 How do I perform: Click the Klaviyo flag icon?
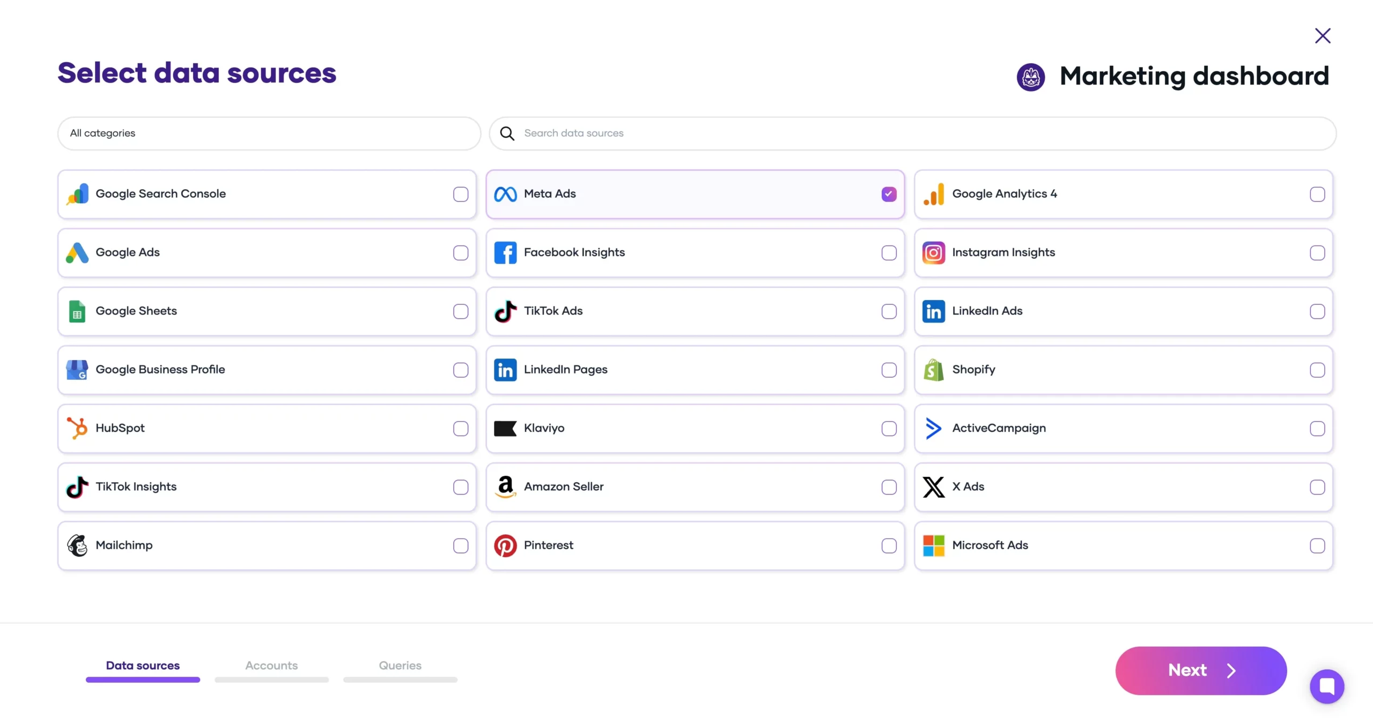click(x=505, y=428)
